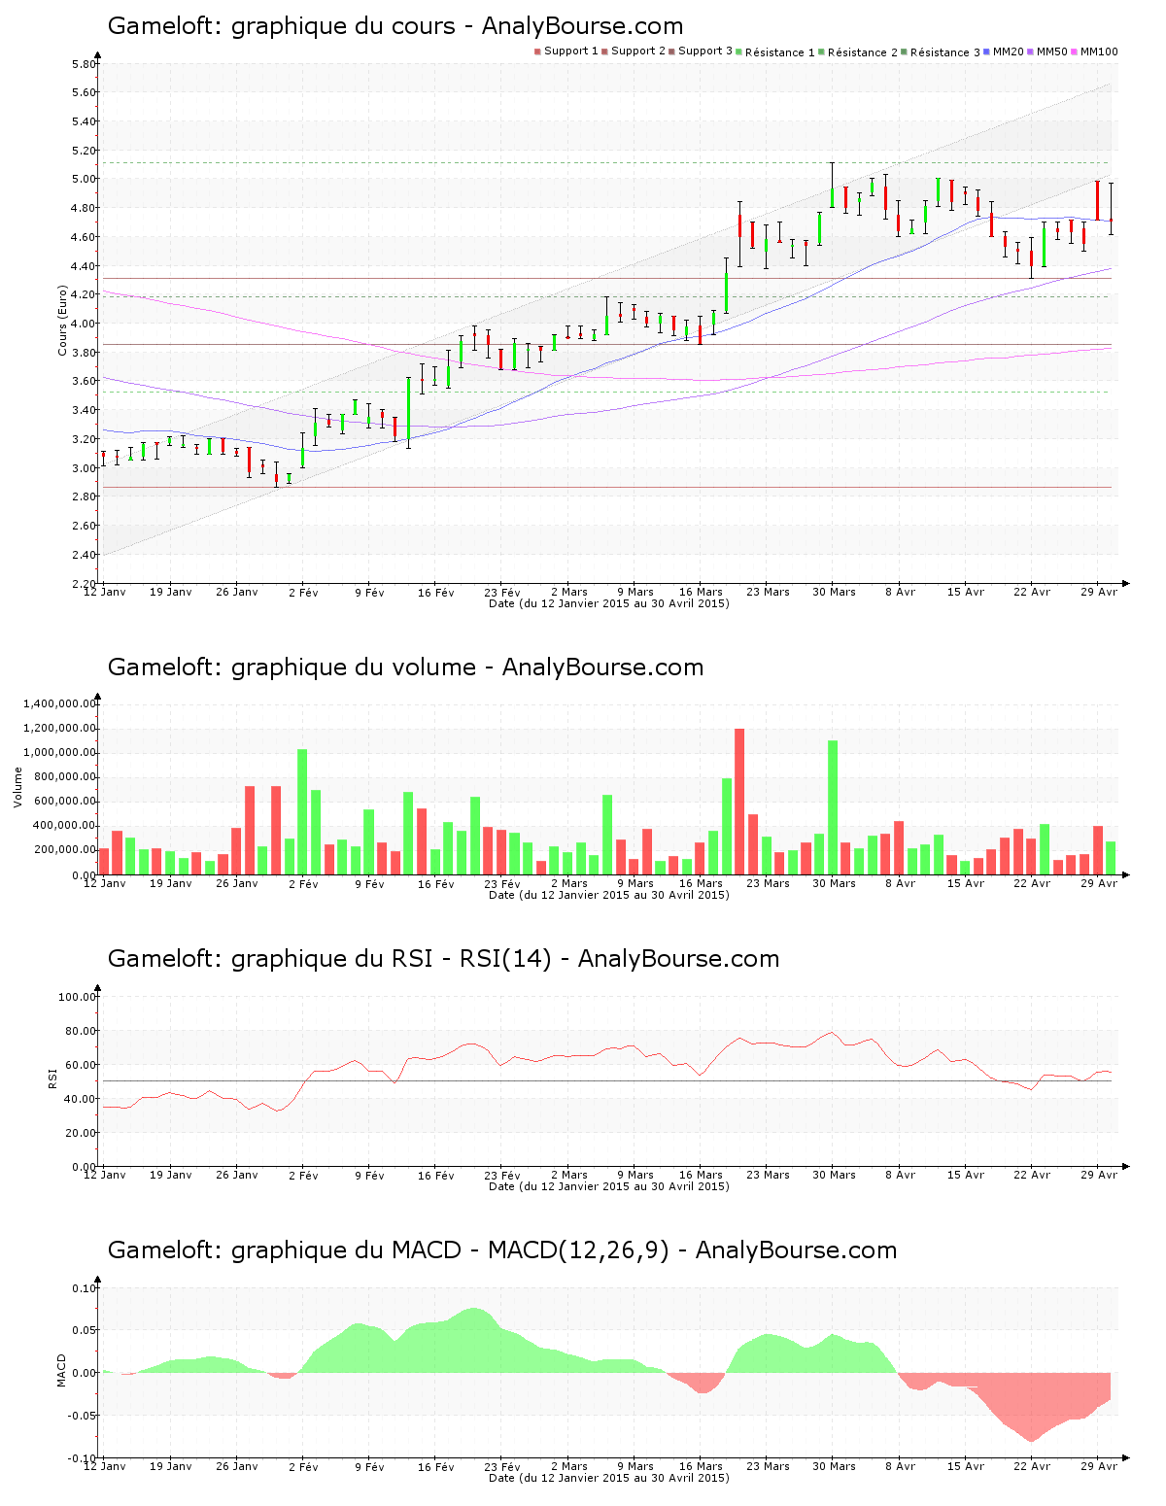Click the '29 Avr' date under the price chart

click(1100, 592)
